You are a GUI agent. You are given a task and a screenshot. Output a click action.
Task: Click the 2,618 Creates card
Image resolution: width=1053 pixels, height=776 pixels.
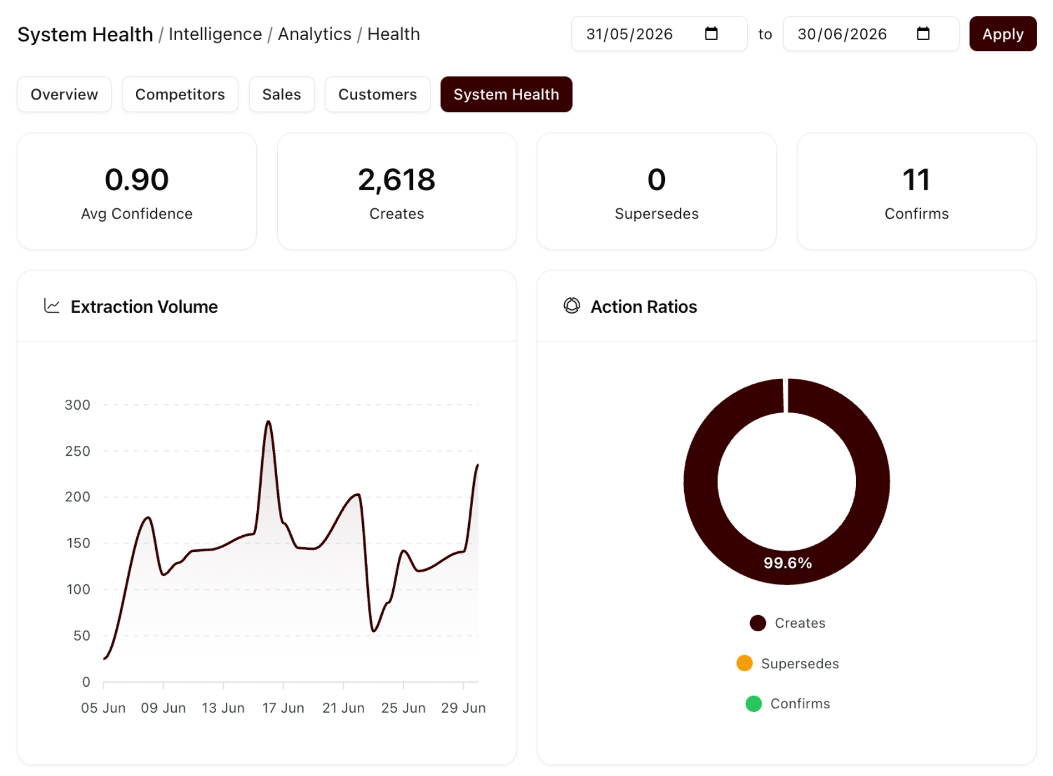coord(397,191)
